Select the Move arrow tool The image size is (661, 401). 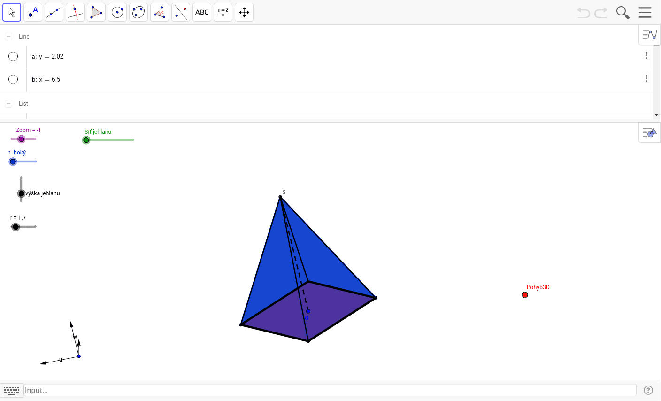tap(12, 12)
